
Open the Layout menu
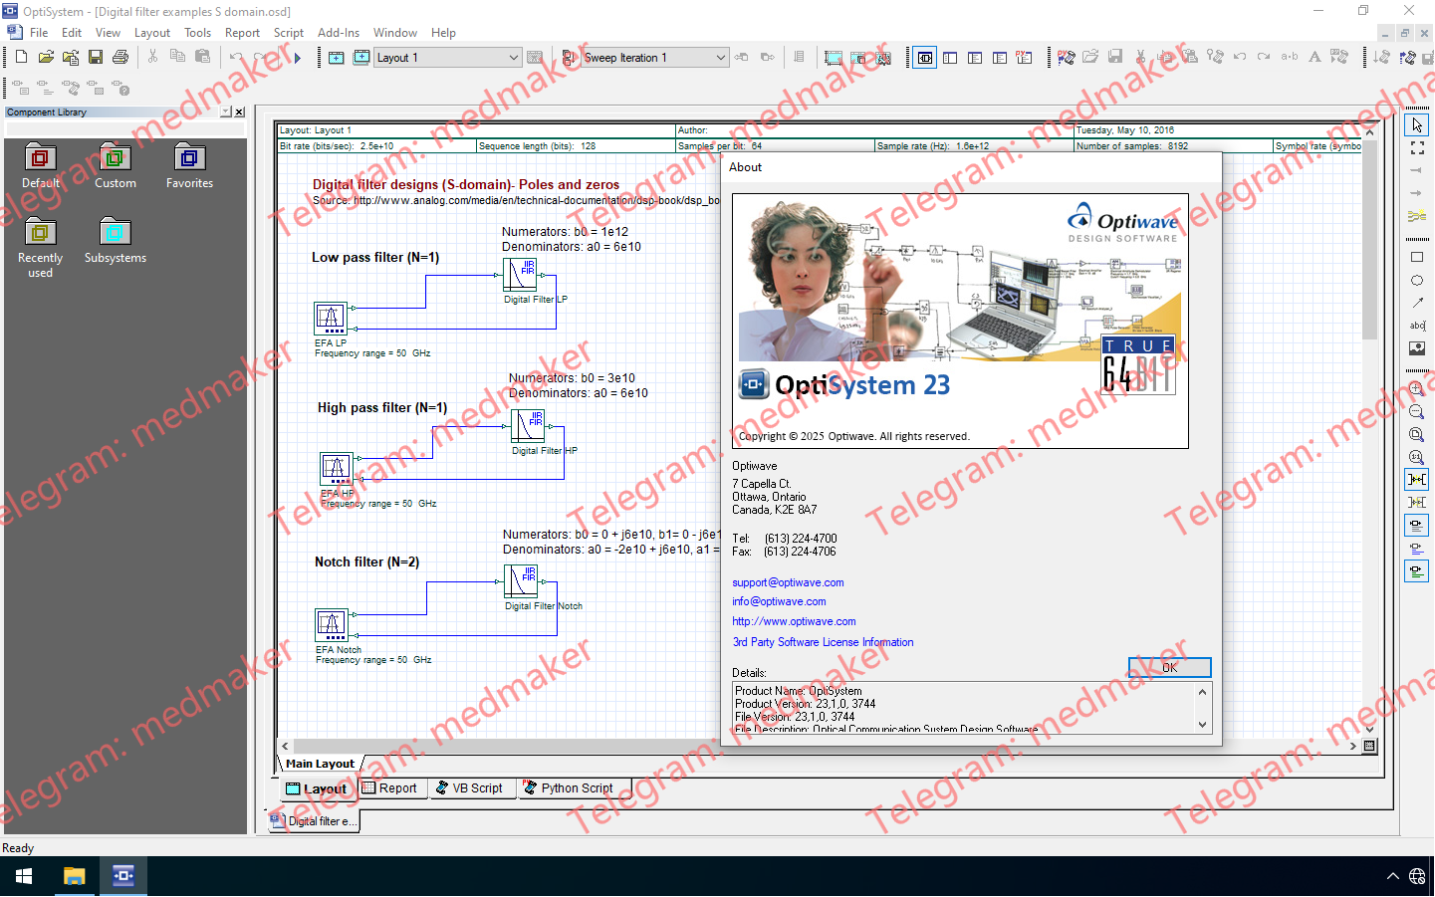pos(152,33)
